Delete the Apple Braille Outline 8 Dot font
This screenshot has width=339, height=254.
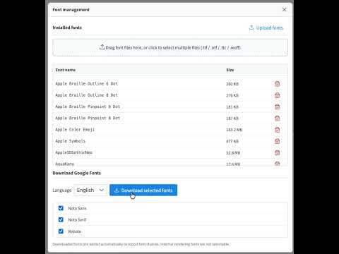pyautogui.click(x=277, y=95)
